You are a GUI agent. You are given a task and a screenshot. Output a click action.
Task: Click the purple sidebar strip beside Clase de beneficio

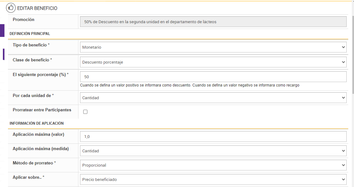click(x=4, y=54)
